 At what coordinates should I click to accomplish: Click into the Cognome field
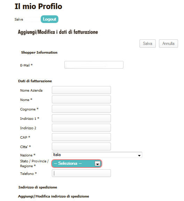coord(81,109)
